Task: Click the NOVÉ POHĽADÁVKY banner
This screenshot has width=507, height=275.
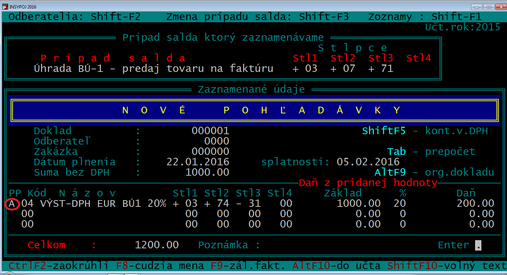Action: coord(255,110)
